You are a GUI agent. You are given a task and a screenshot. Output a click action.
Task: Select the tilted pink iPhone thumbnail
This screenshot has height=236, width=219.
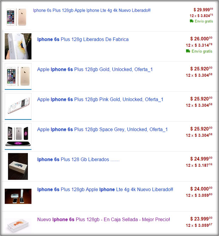coord(18,106)
